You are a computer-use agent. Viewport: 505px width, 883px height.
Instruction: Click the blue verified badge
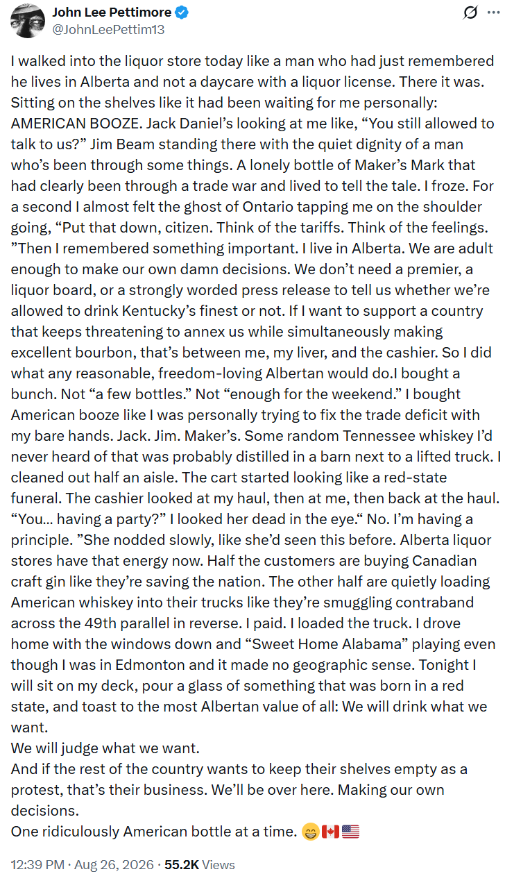click(x=182, y=13)
